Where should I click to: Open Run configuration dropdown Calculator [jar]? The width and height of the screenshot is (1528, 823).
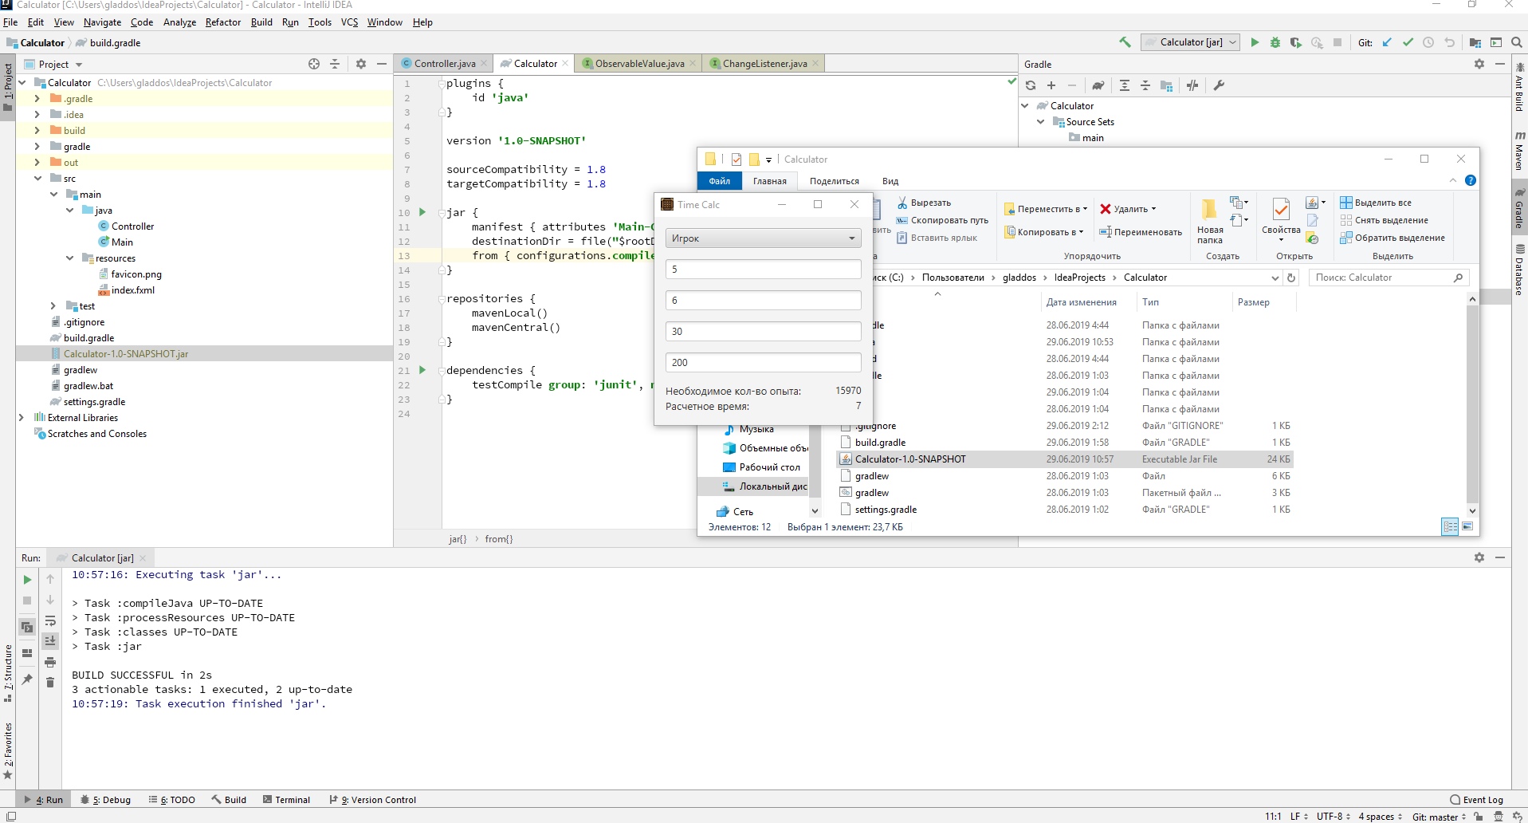pos(1190,42)
